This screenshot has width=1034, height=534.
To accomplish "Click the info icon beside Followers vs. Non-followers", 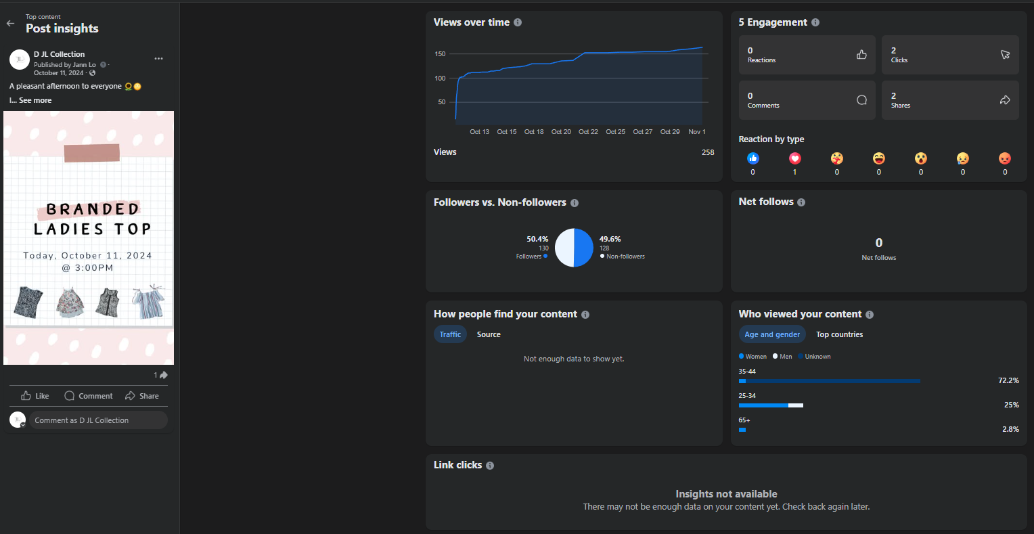I will [575, 203].
